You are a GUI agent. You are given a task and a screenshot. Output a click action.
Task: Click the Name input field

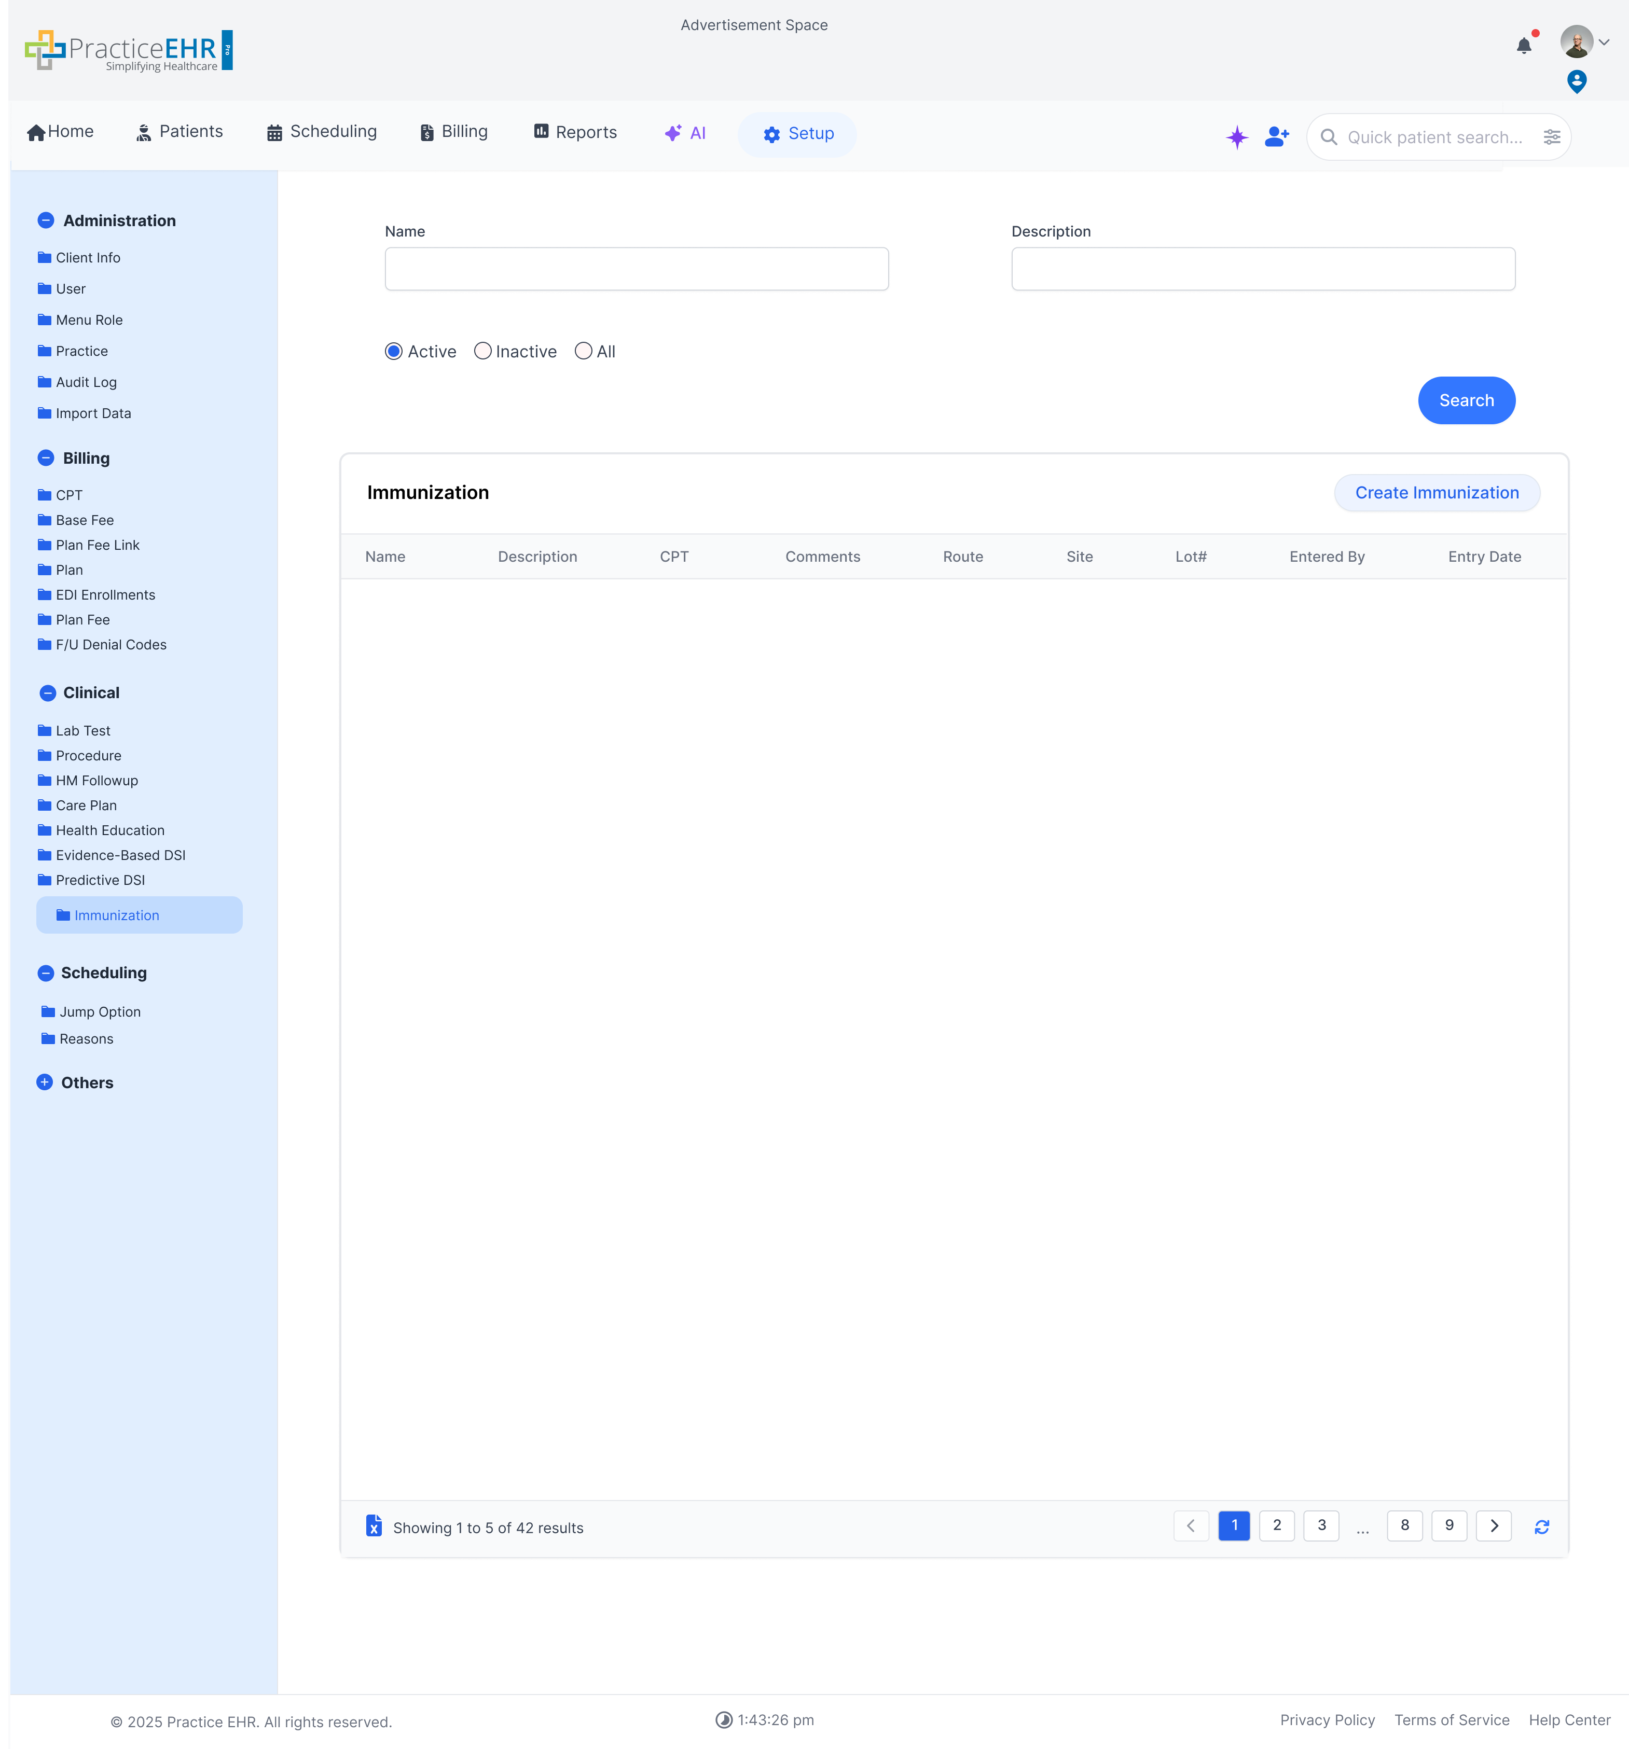click(636, 268)
